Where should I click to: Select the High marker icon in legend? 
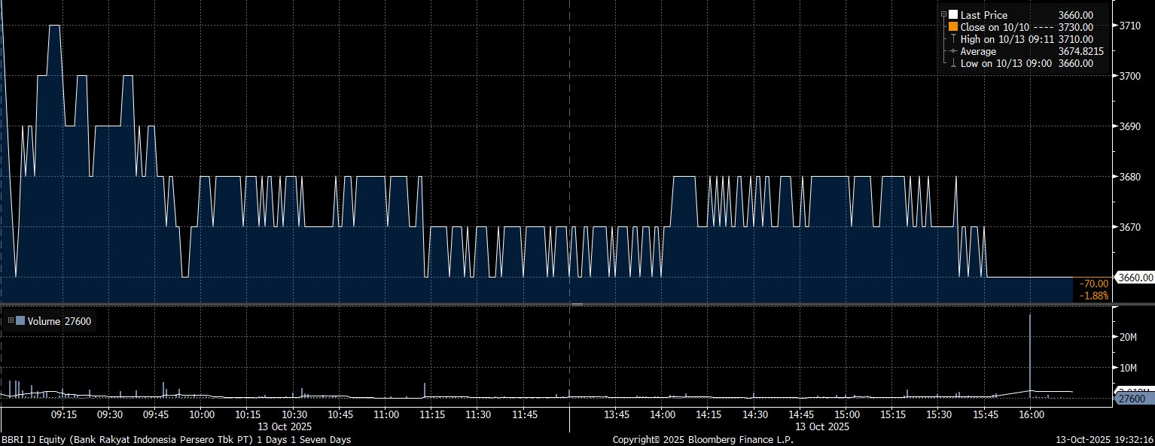pyautogui.click(x=953, y=39)
